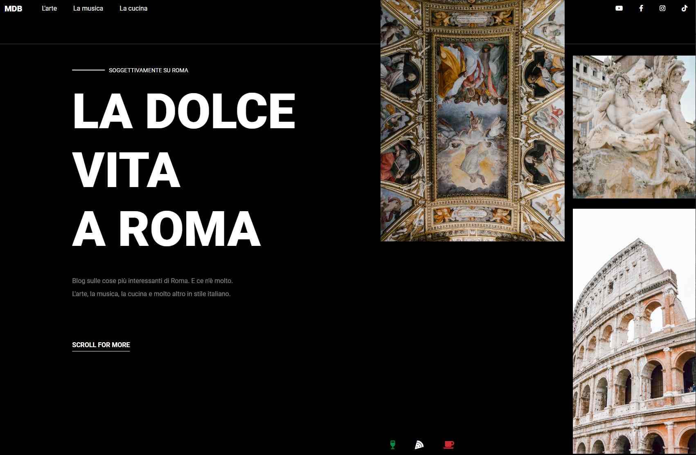The image size is (696, 455).
Task: Click the VITA heading word
Action: pos(126,170)
